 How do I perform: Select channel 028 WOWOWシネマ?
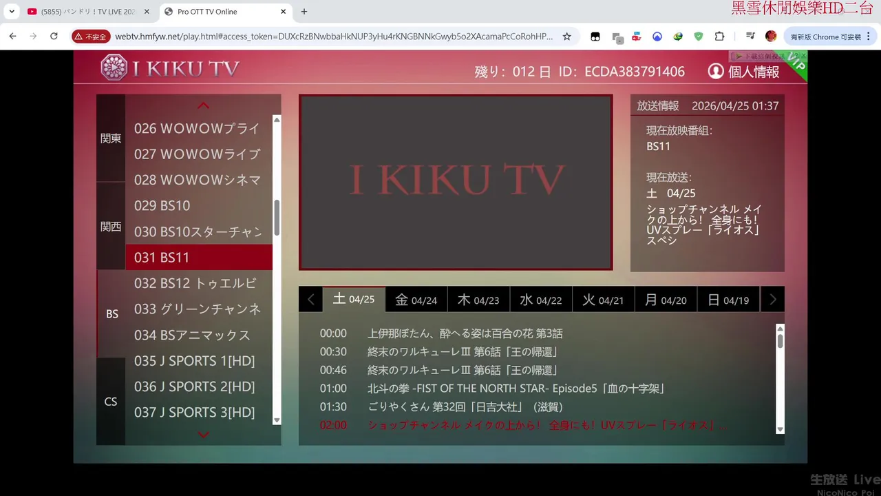(199, 180)
